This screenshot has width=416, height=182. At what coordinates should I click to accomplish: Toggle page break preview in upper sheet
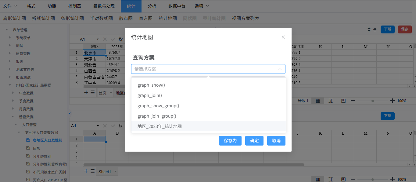[x=343, y=101]
